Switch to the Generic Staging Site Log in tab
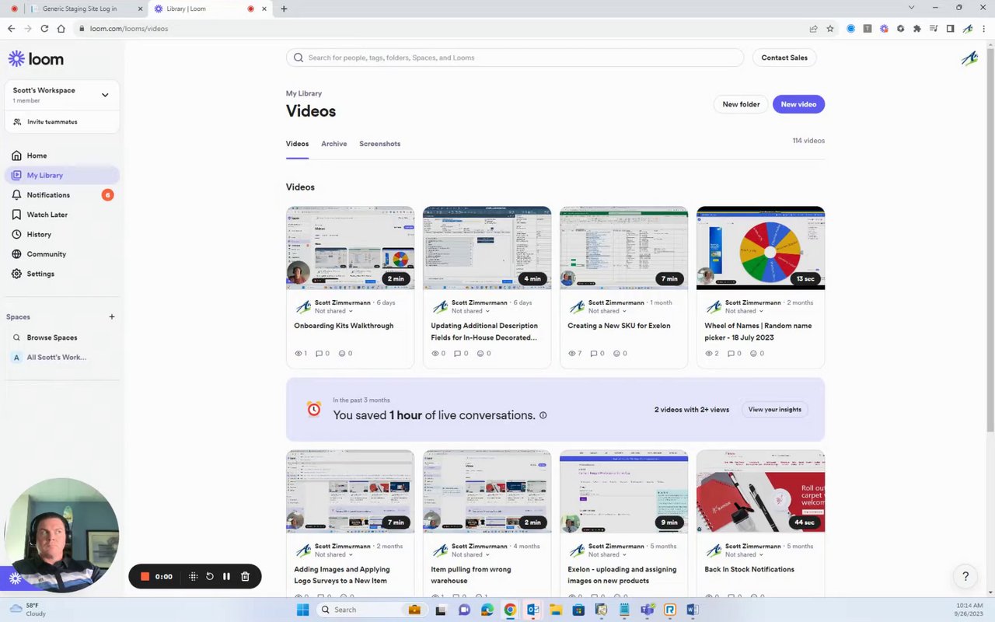Viewport: 995px width, 622px height. point(86,9)
